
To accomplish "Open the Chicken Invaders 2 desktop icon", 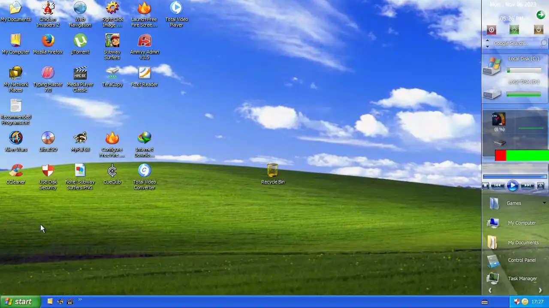I will 48,14.
